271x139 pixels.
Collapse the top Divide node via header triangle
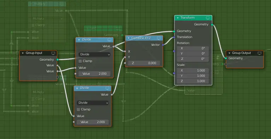click(x=79, y=40)
